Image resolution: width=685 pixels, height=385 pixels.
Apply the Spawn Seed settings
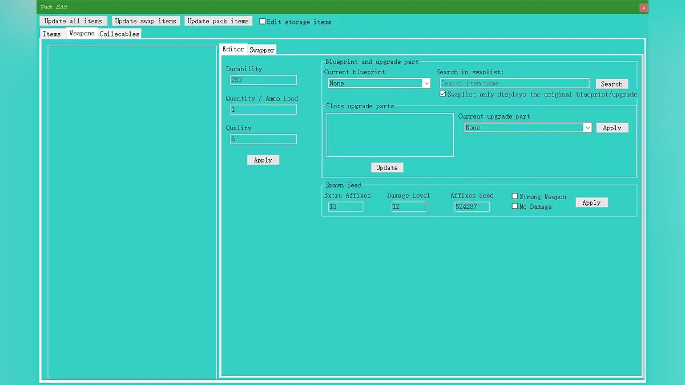(x=591, y=202)
